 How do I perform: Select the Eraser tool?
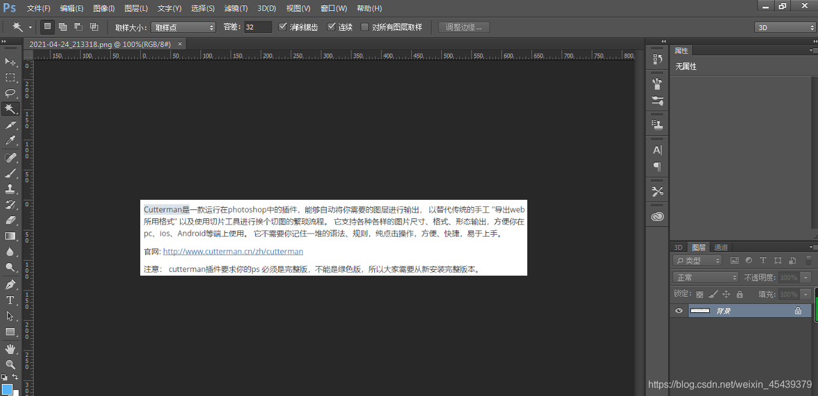coord(10,220)
